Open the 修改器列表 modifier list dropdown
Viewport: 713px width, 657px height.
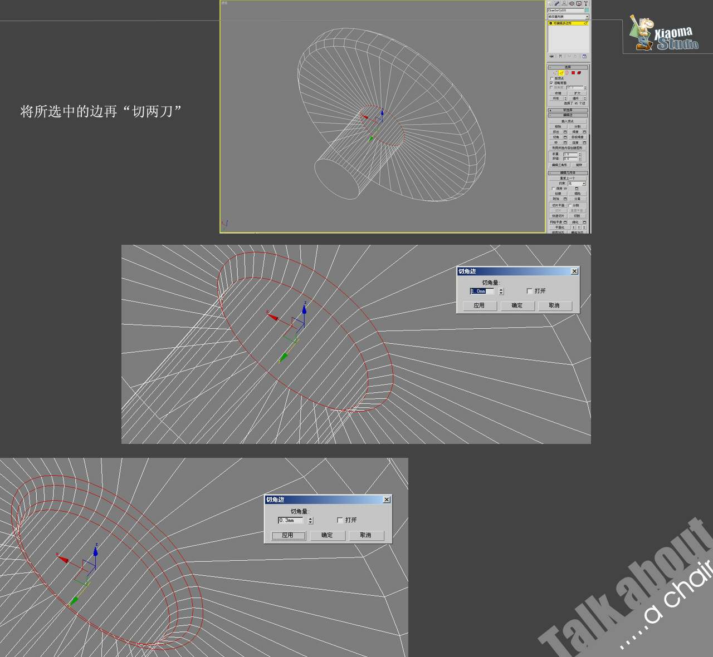point(568,17)
